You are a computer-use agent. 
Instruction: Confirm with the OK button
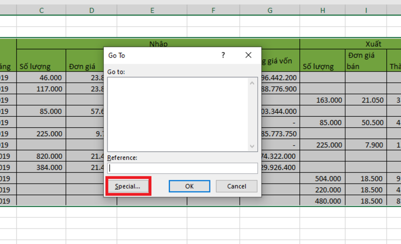[x=189, y=186]
